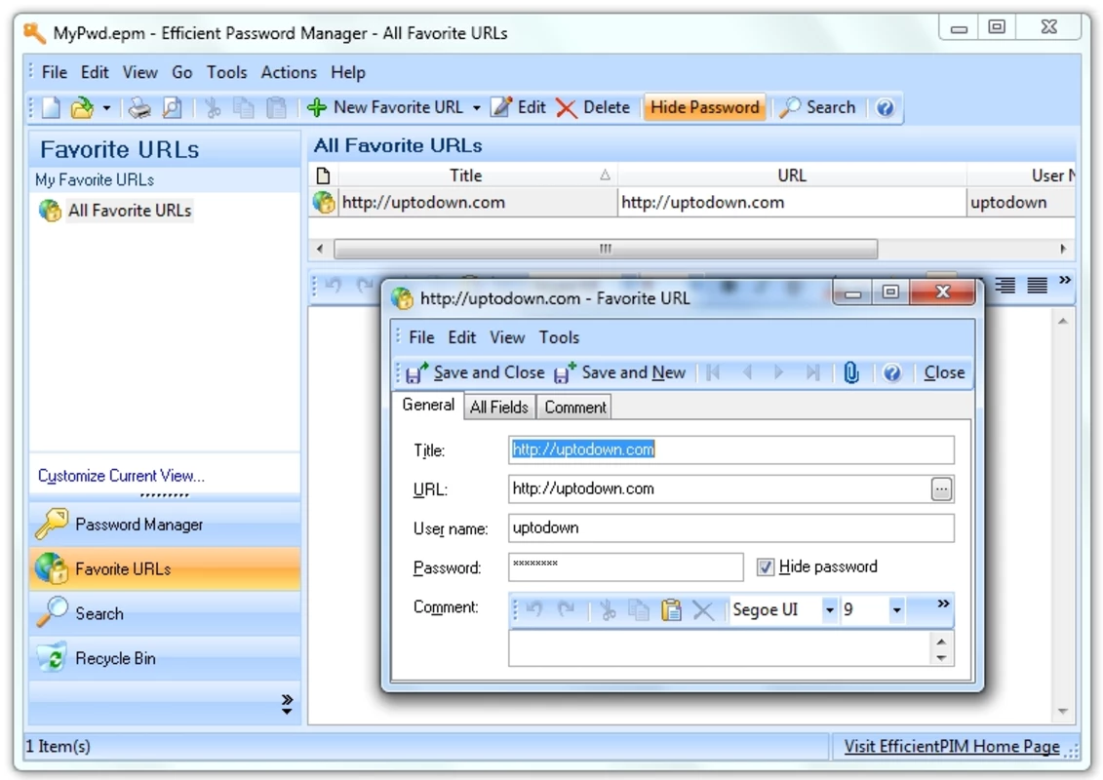Image resolution: width=1103 pixels, height=780 pixels.
Task: Expand the navigation pane configure chevron
Action: (x=287, y=704)
